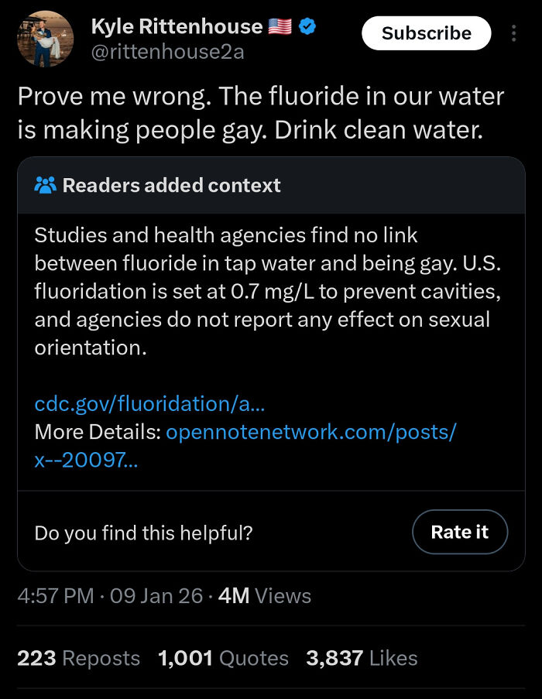Viewport: 542px width, 699px height.
Task: See who liked by clicking 3,837 Likes
Action: pyautogui.click(x=360, y=658)
